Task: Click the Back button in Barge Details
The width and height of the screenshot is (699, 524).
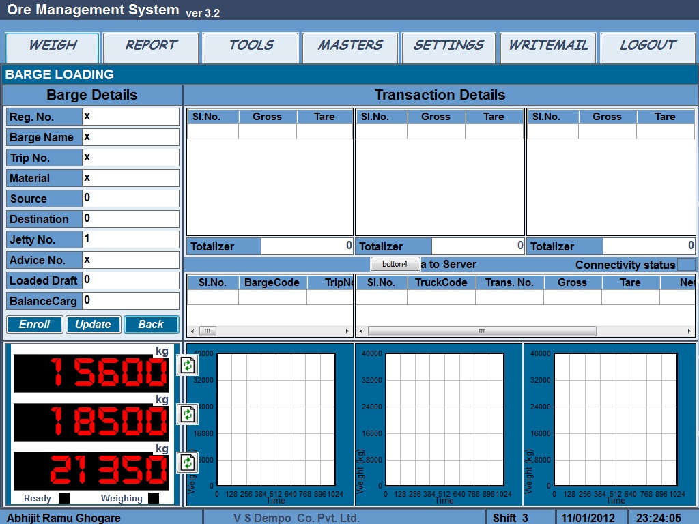Action: tap(151, 325)
